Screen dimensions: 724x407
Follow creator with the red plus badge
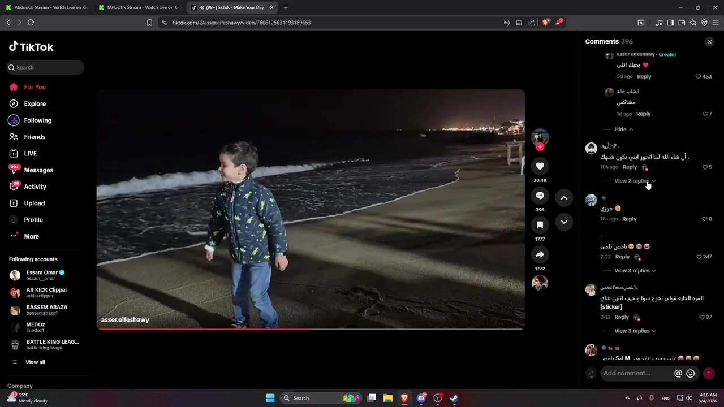click(x=540, y=147)
